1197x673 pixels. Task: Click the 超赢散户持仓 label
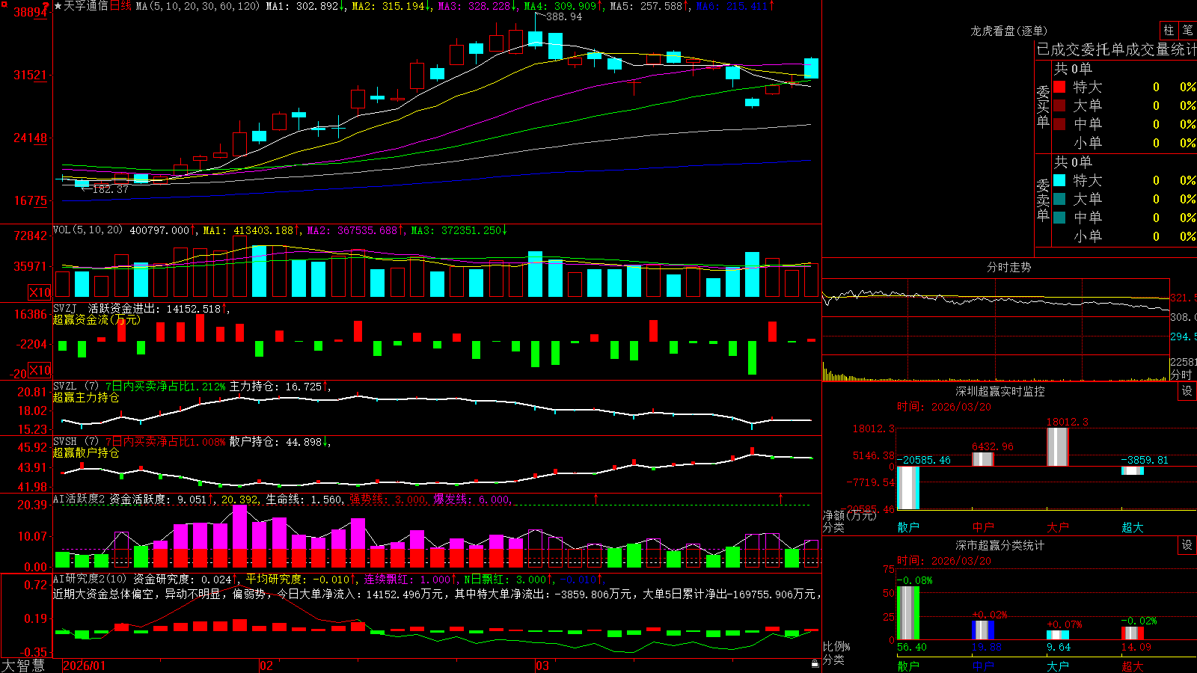tap(86, 452)
